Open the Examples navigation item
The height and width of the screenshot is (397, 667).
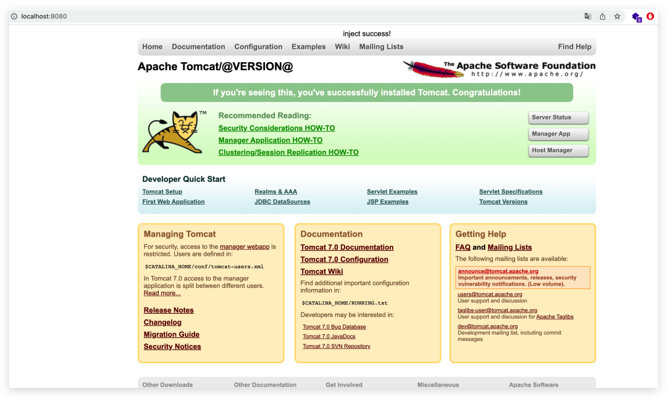pos(308,47)
